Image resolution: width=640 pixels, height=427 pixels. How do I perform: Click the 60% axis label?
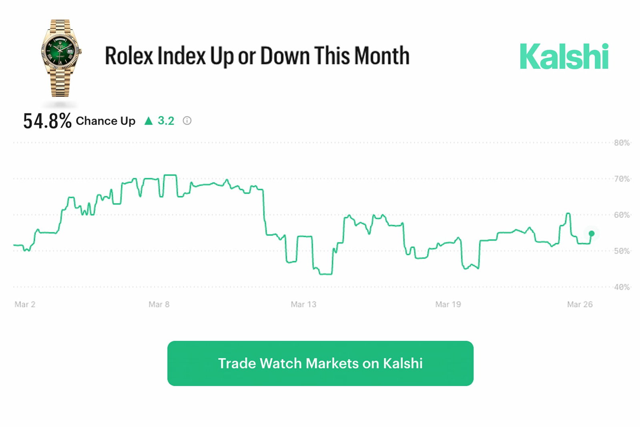pyautogui.click(x=622, y=215)
